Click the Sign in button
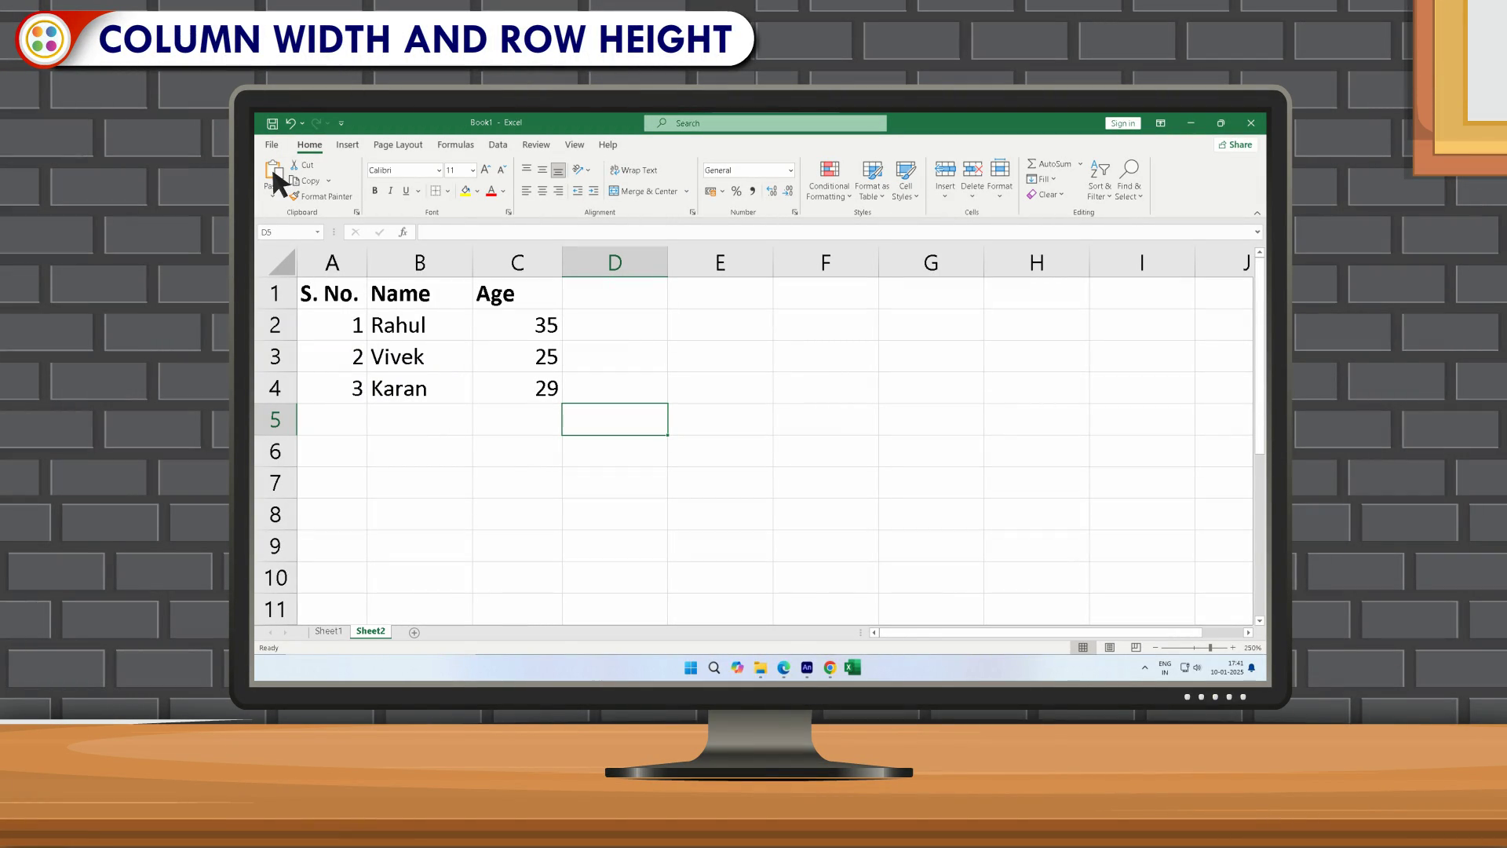The height and width of the screenshot is (848, 1507). (x=1122, y=123)
